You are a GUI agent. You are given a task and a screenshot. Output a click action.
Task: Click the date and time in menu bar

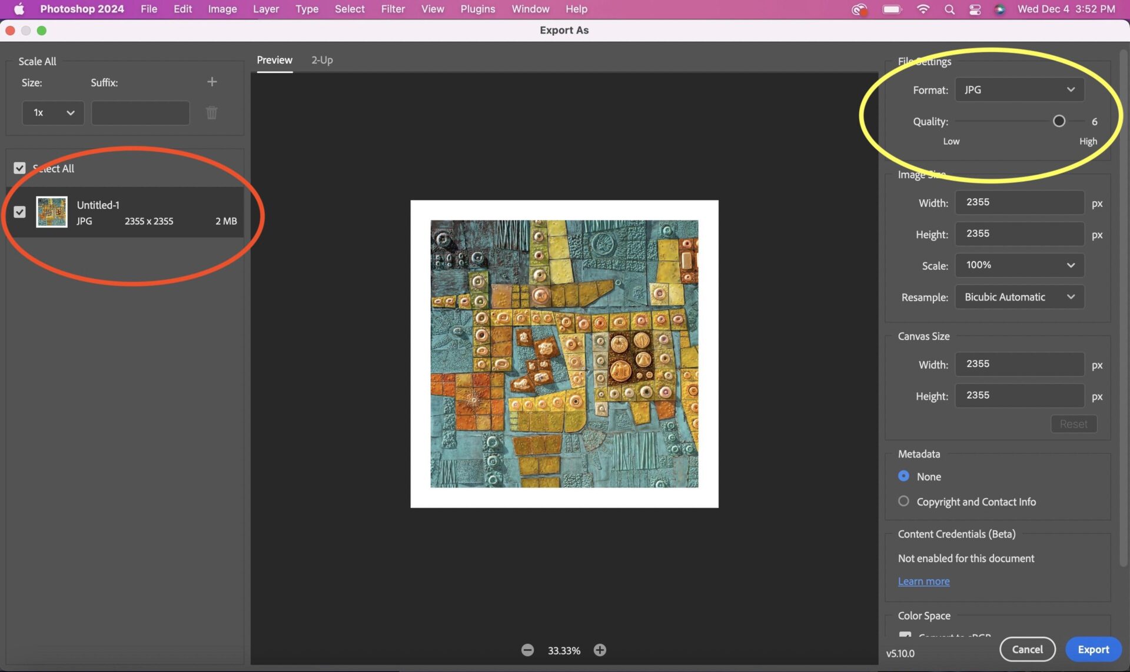click(x=1066, y=9)
